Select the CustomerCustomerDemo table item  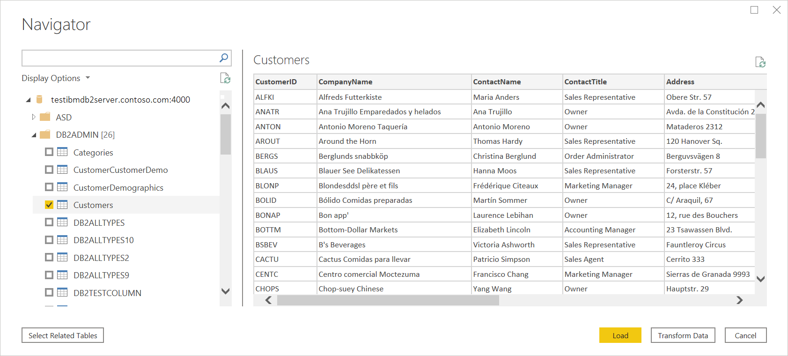click(x=120, y=170)
